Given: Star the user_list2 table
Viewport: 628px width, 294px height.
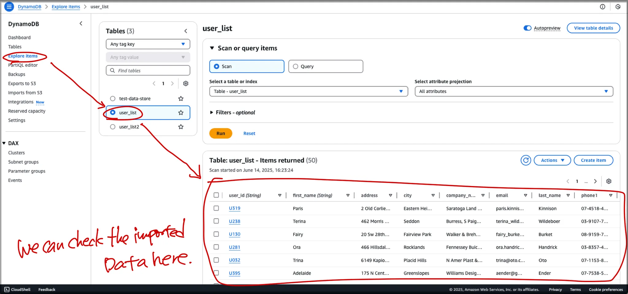Looking at the screenshot, I should 181,127.
